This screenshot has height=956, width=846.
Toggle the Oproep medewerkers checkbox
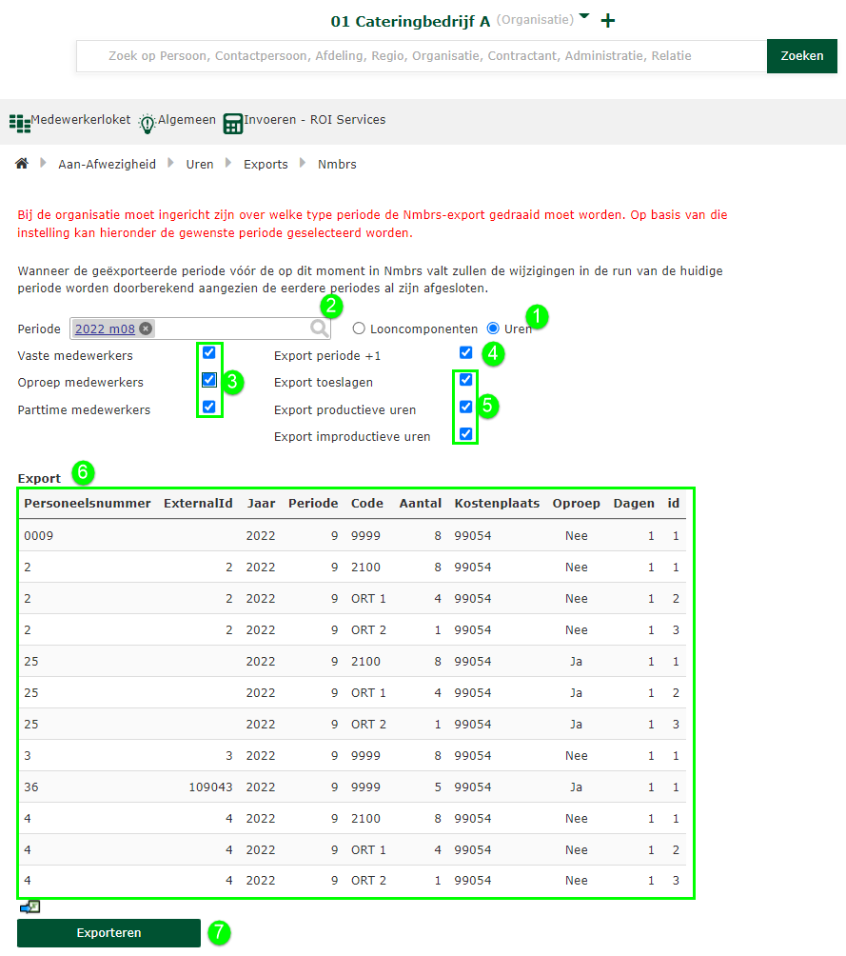pyautogui.click(x=209, y=380)
